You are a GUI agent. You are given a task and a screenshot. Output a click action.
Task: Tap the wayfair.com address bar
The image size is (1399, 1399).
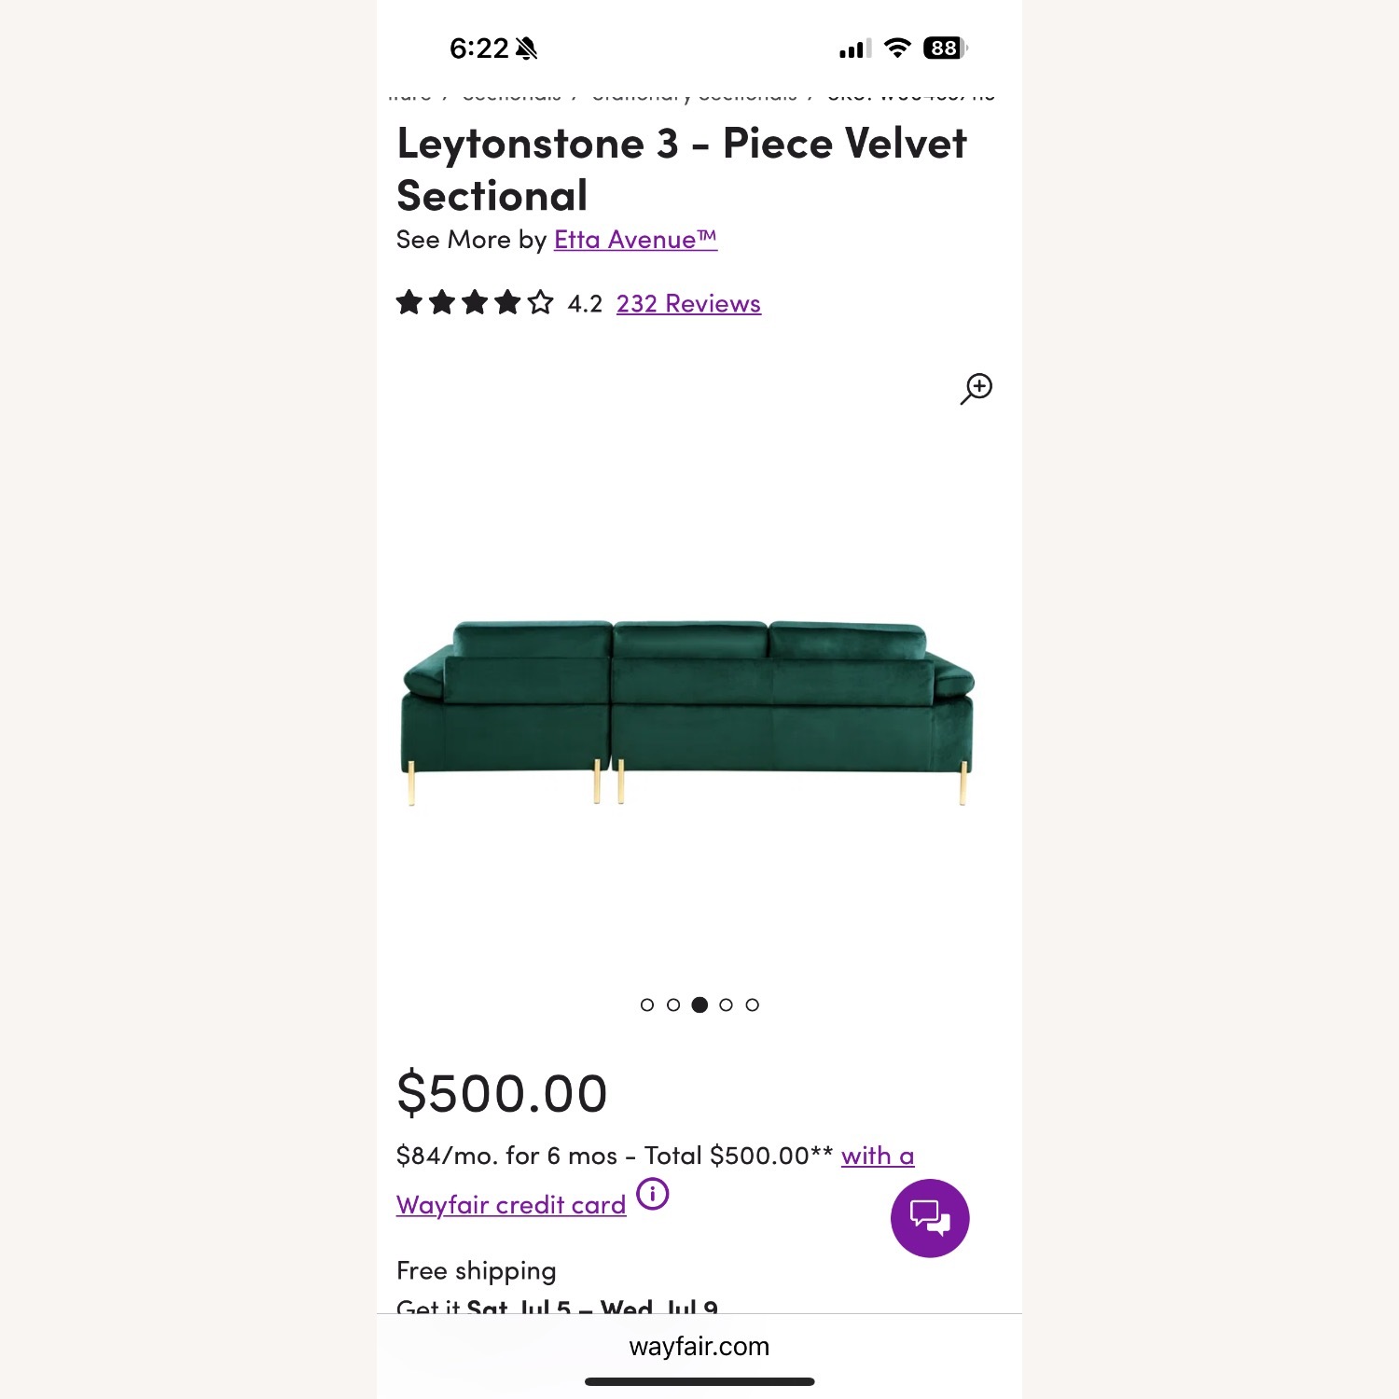[x=698, y=1346]
